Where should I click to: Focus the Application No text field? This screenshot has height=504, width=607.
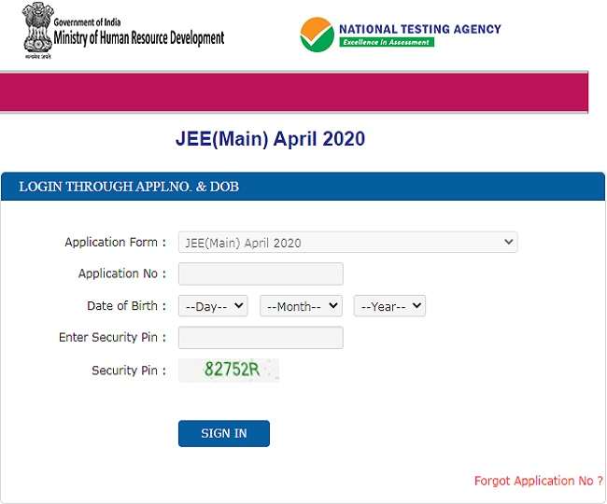click(261, 273)
